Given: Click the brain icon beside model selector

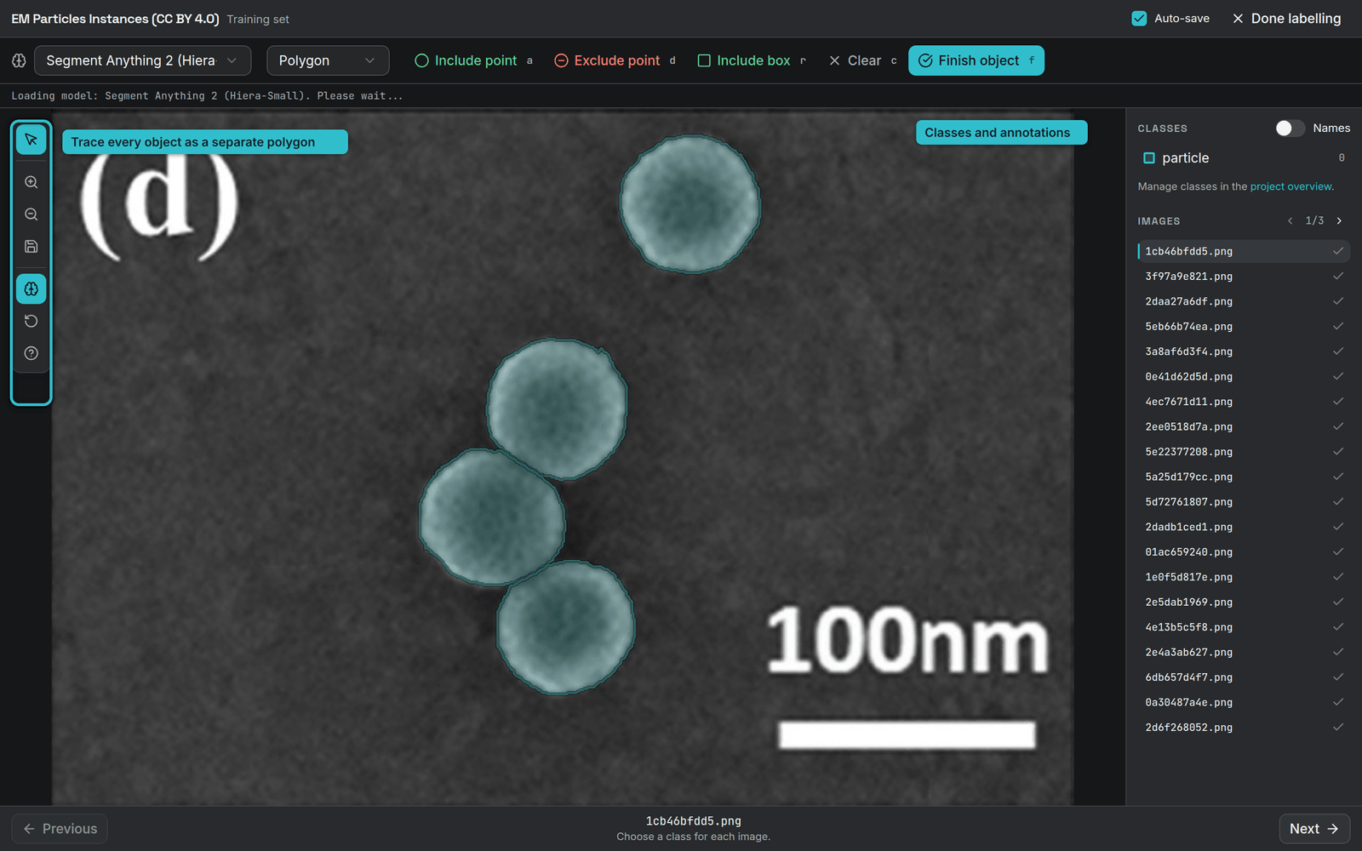Looking at the screenshot, I should tap(19, 60).
